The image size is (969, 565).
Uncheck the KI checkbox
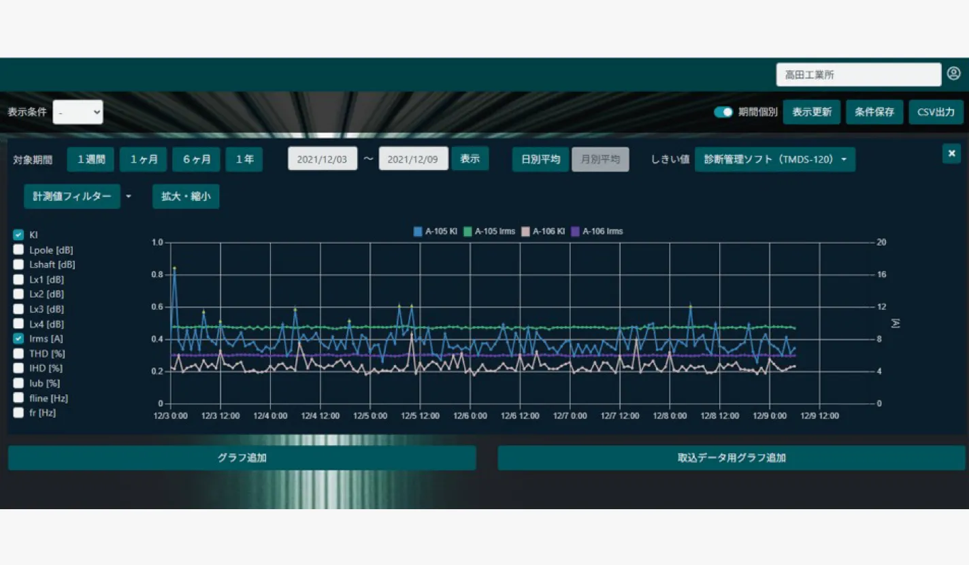[x=18, y=235]
